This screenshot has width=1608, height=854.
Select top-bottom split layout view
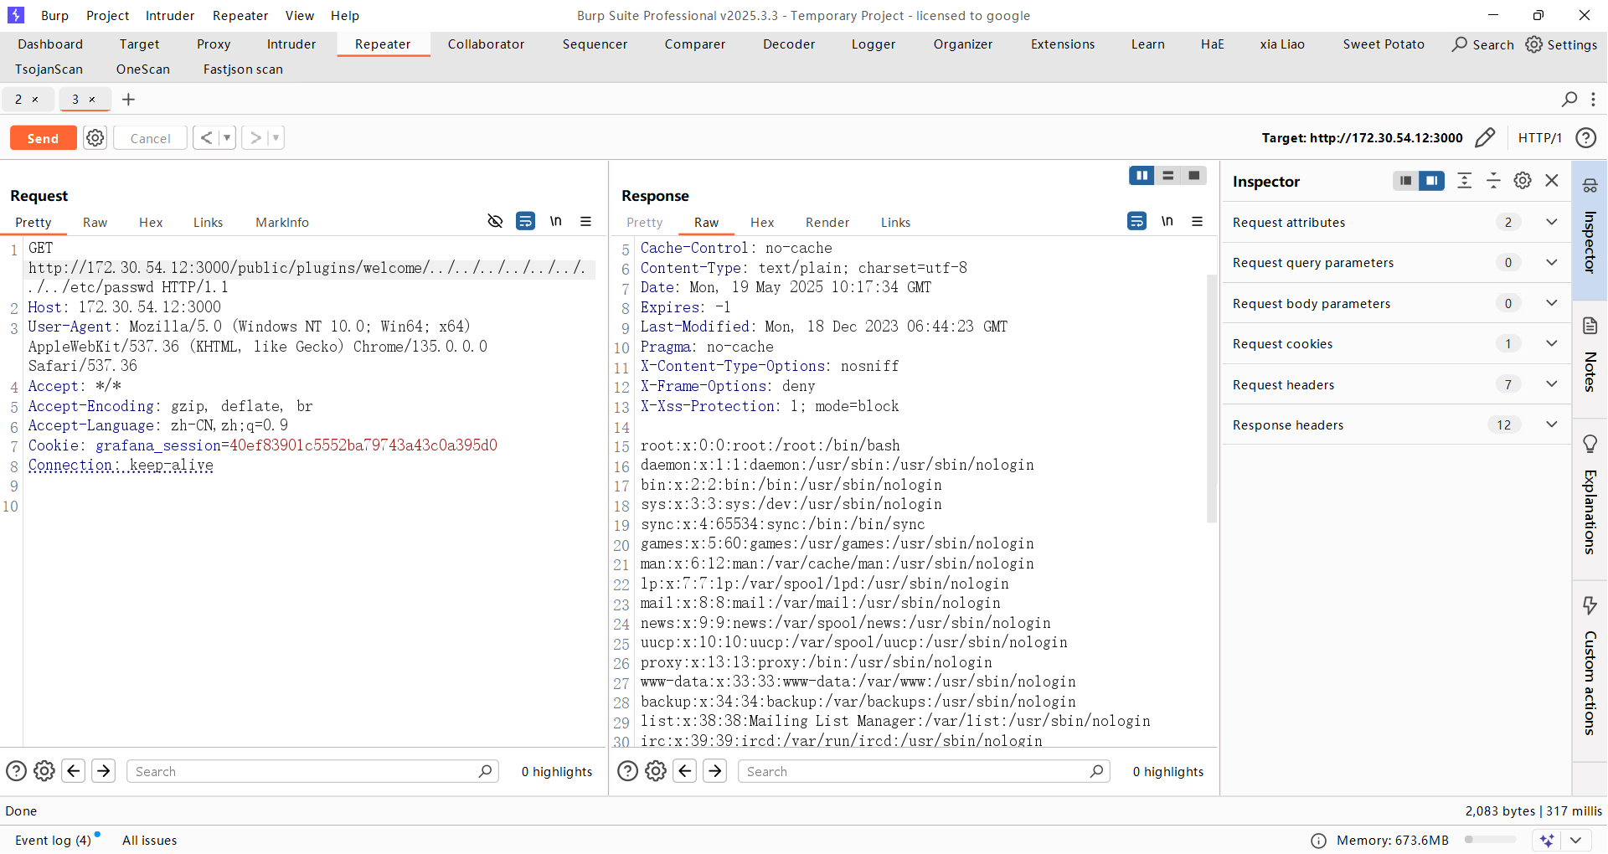click(x=1167, y=175)
